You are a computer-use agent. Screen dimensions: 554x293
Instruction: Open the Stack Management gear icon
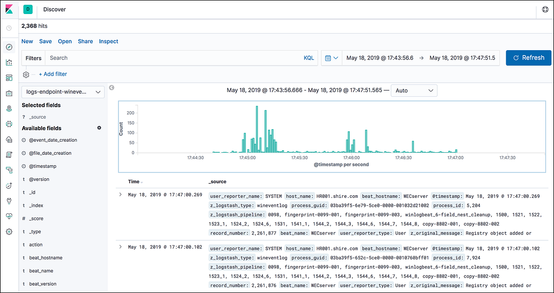pos(9,232)
